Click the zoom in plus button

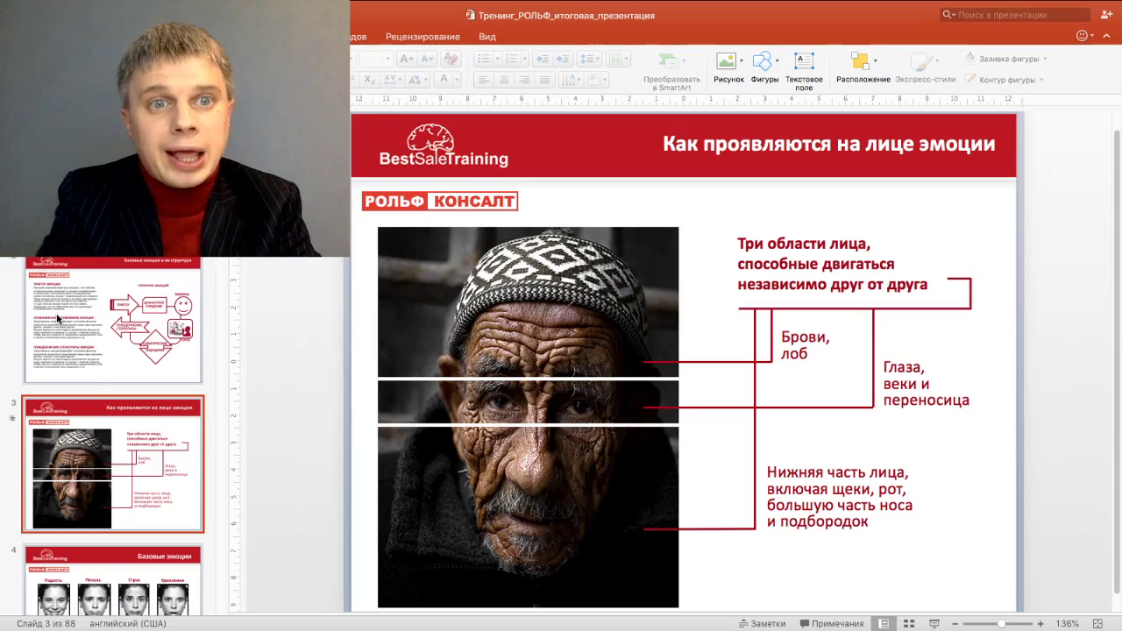click(x=1040, y=623)
